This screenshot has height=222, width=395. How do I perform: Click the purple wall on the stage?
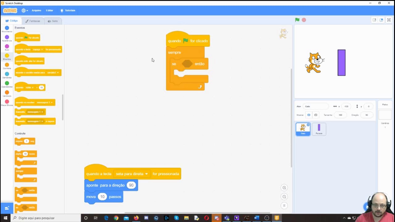342,63
